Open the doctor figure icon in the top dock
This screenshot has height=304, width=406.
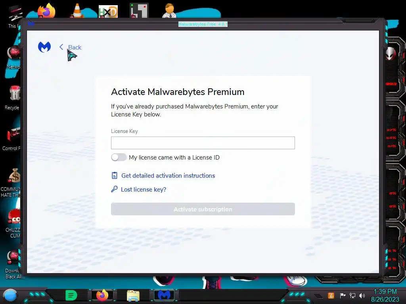(169, 11)
